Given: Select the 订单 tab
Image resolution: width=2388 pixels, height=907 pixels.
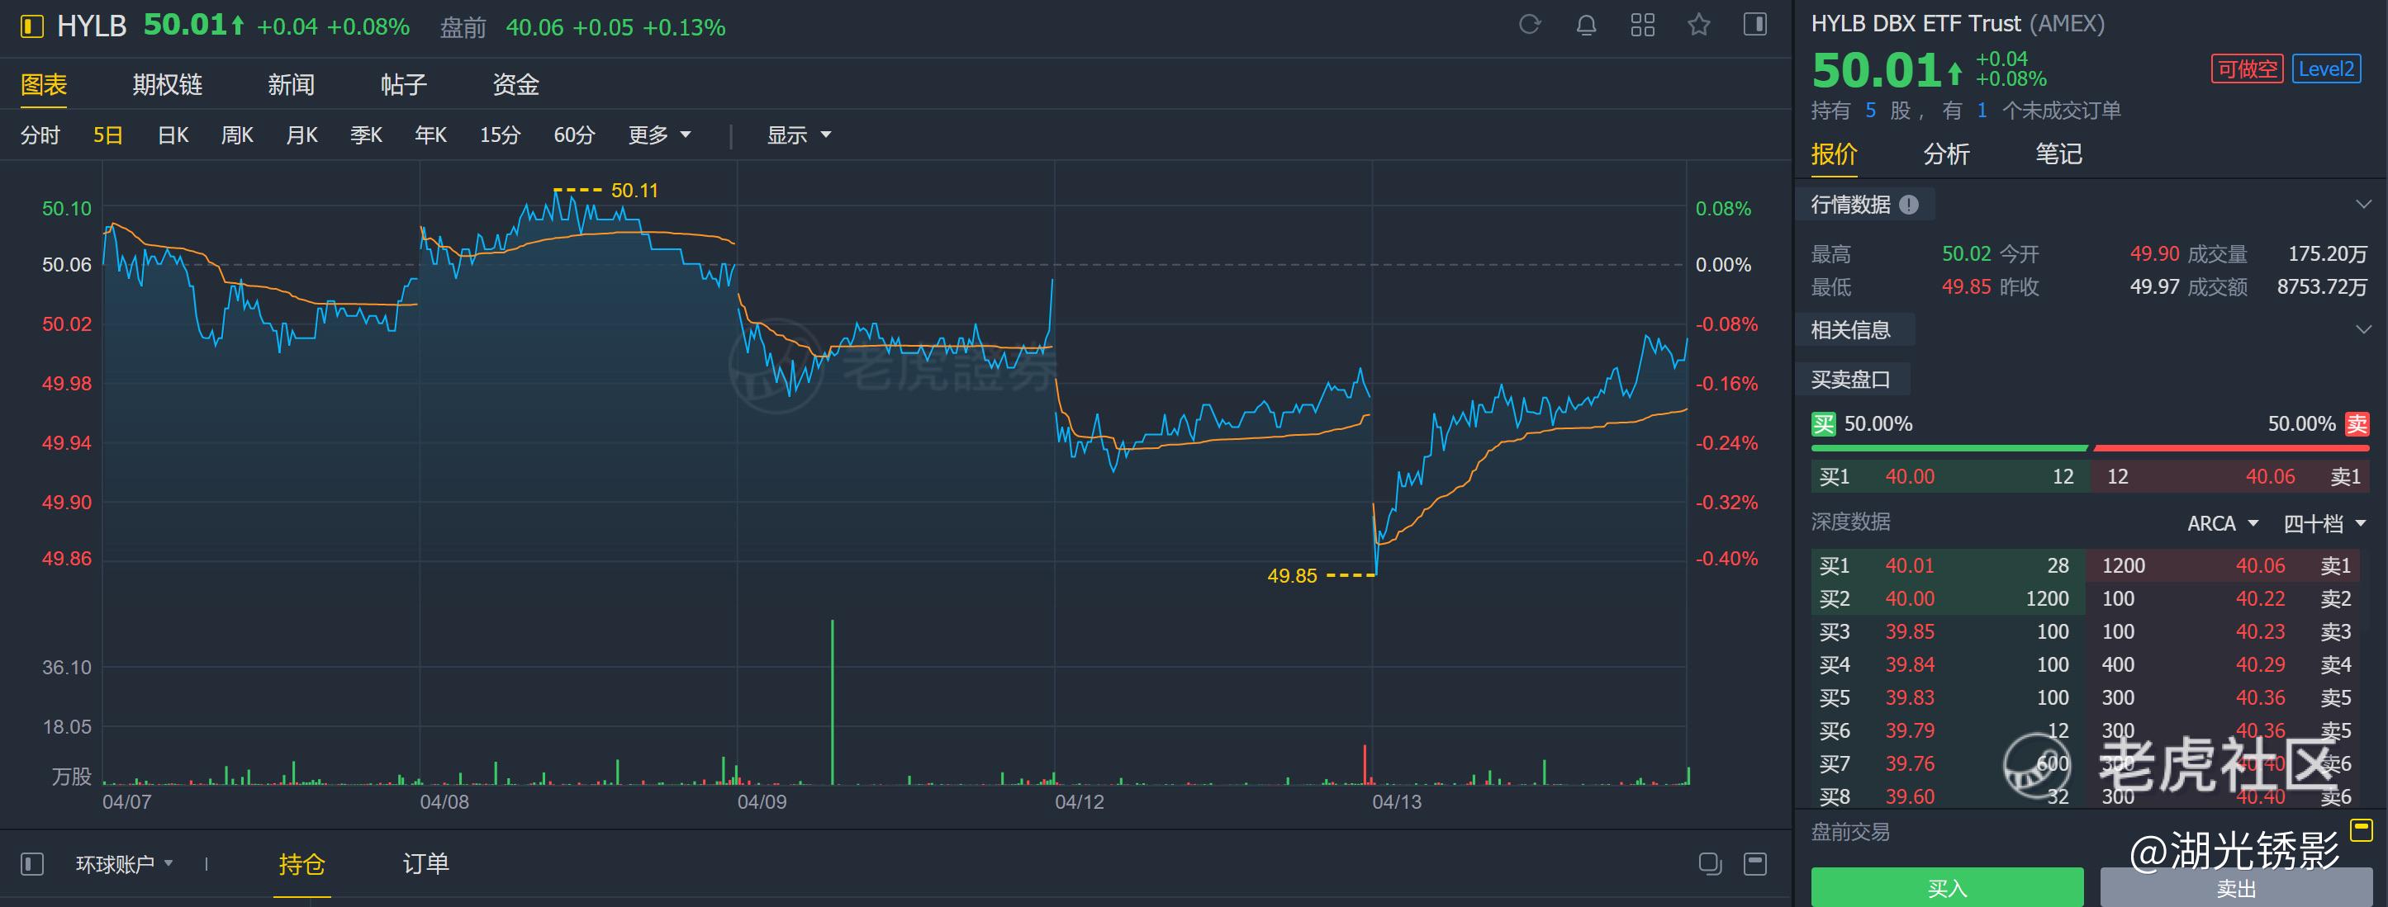Looking at the screenshot, I should point(425,864).
